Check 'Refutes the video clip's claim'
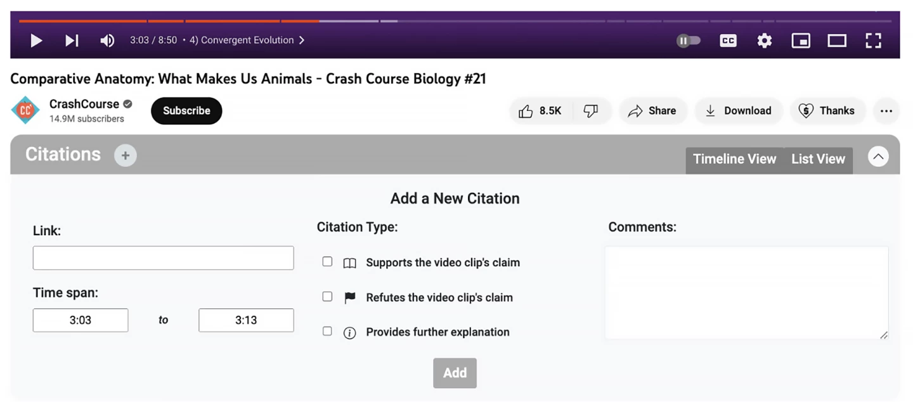 327,296
